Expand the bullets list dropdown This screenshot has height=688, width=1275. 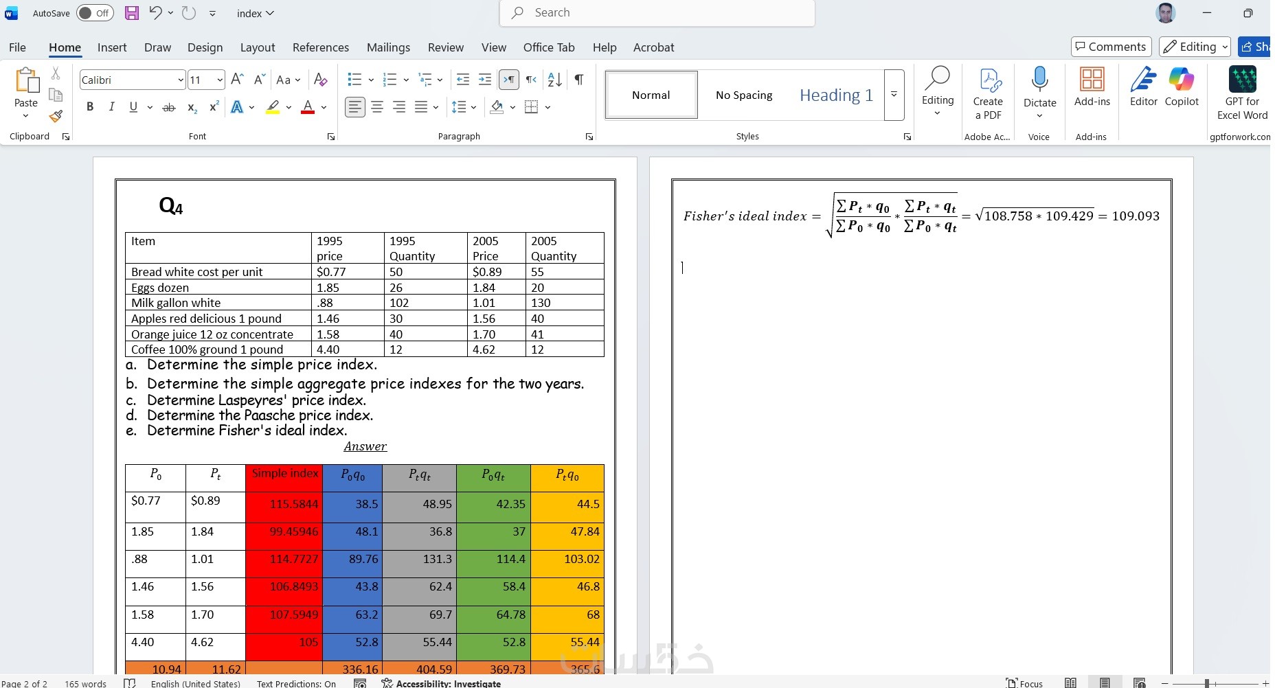point(371,80)
